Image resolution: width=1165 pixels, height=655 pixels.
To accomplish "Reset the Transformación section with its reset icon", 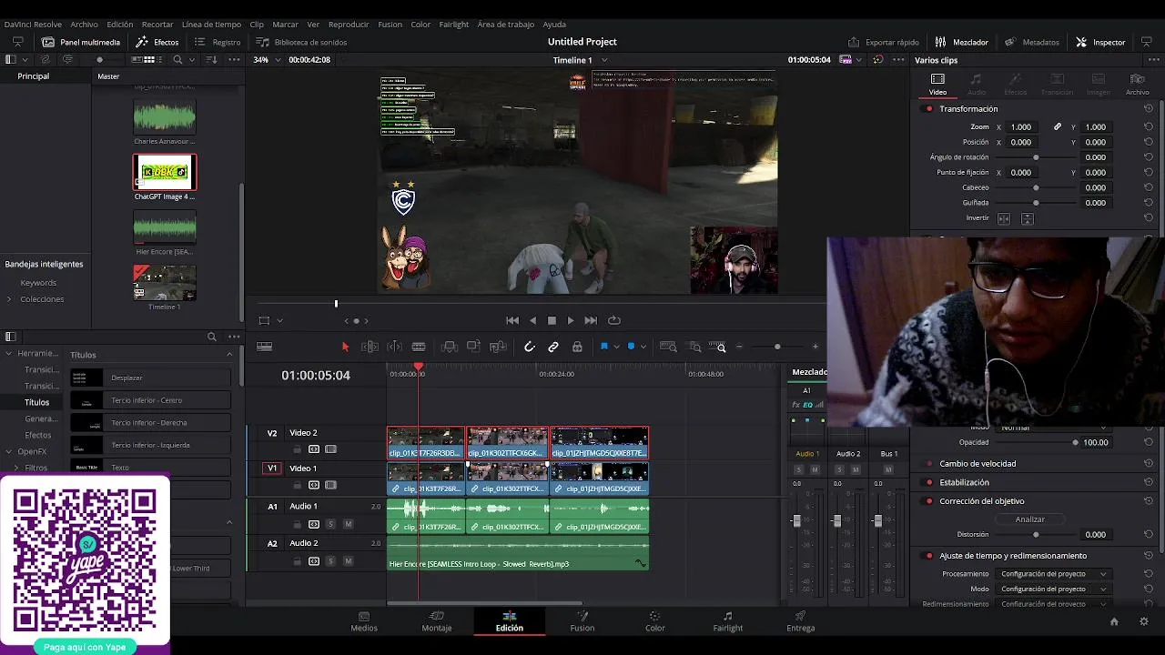I will tap(1149, 108).
